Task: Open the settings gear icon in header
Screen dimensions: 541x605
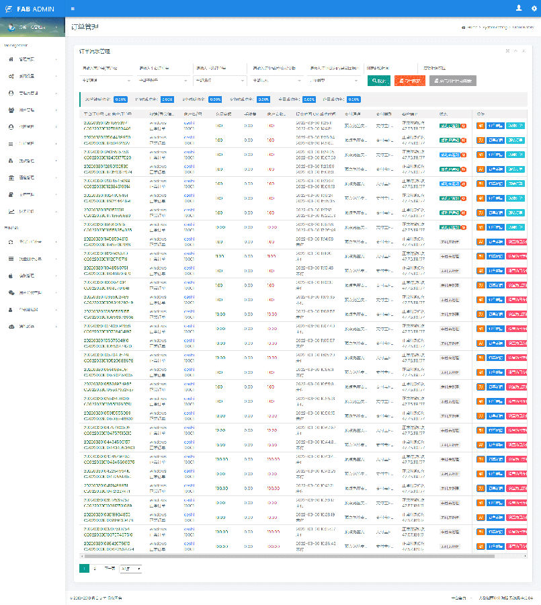Action: (534, 8)
